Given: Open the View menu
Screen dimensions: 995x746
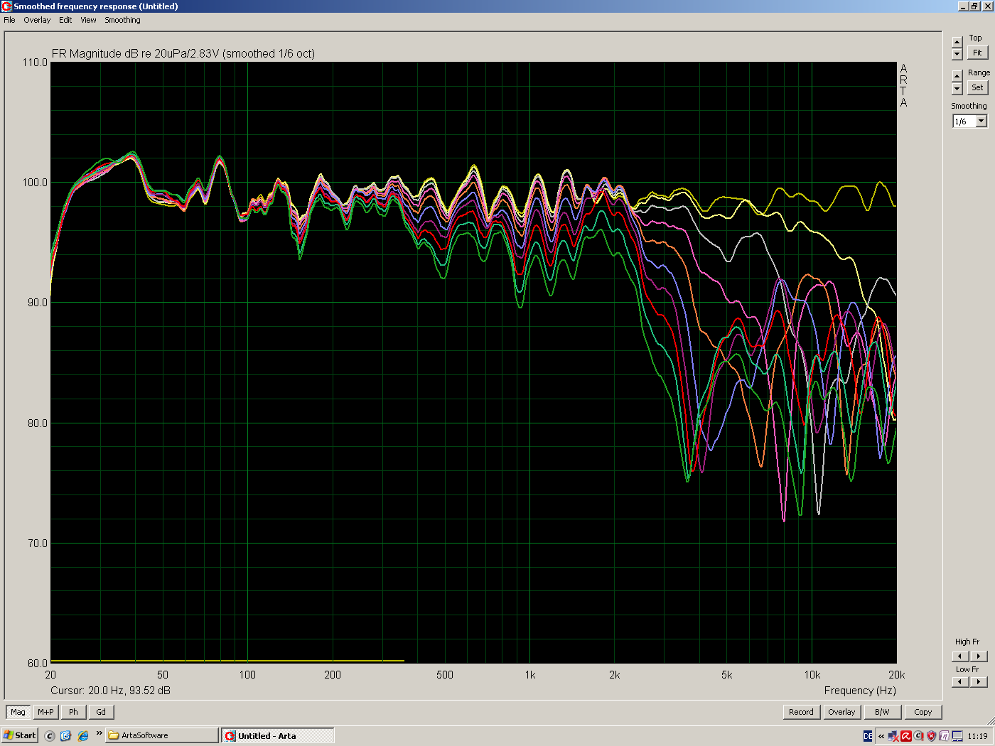Looking at the screenshot, I should click(88, 20).
